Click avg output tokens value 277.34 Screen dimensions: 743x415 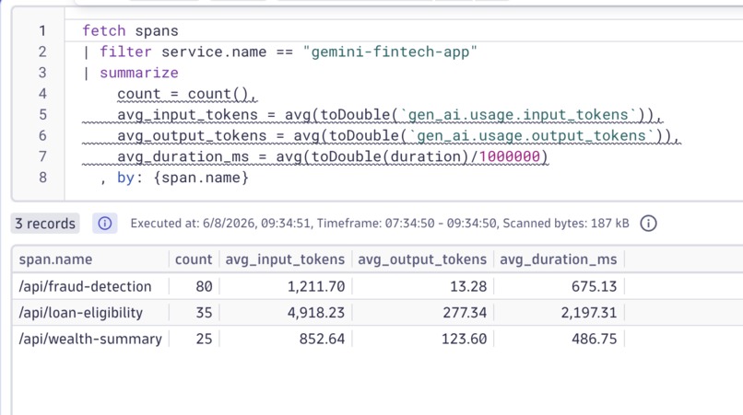[x=465, y=313]
